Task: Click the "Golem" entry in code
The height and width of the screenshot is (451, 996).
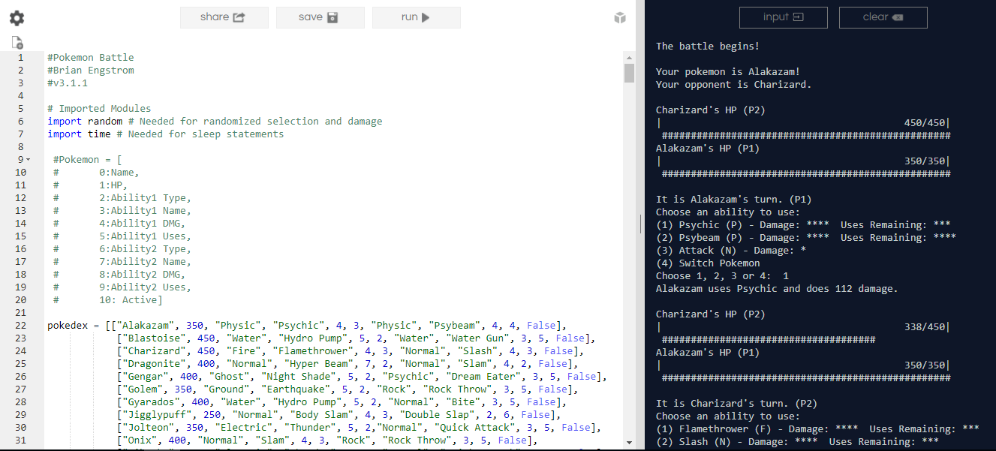Action: click(143, 389)
